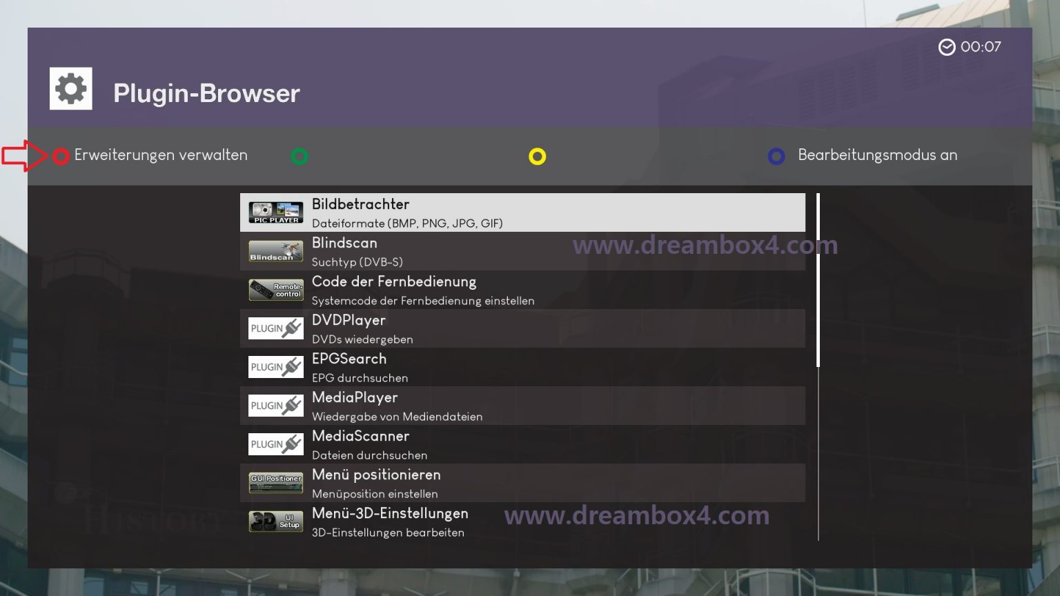1060x596 pixels.
Task: Select the Bildbetrachter plugin entry
Action: pyautogui.click(x=522, y=212)
